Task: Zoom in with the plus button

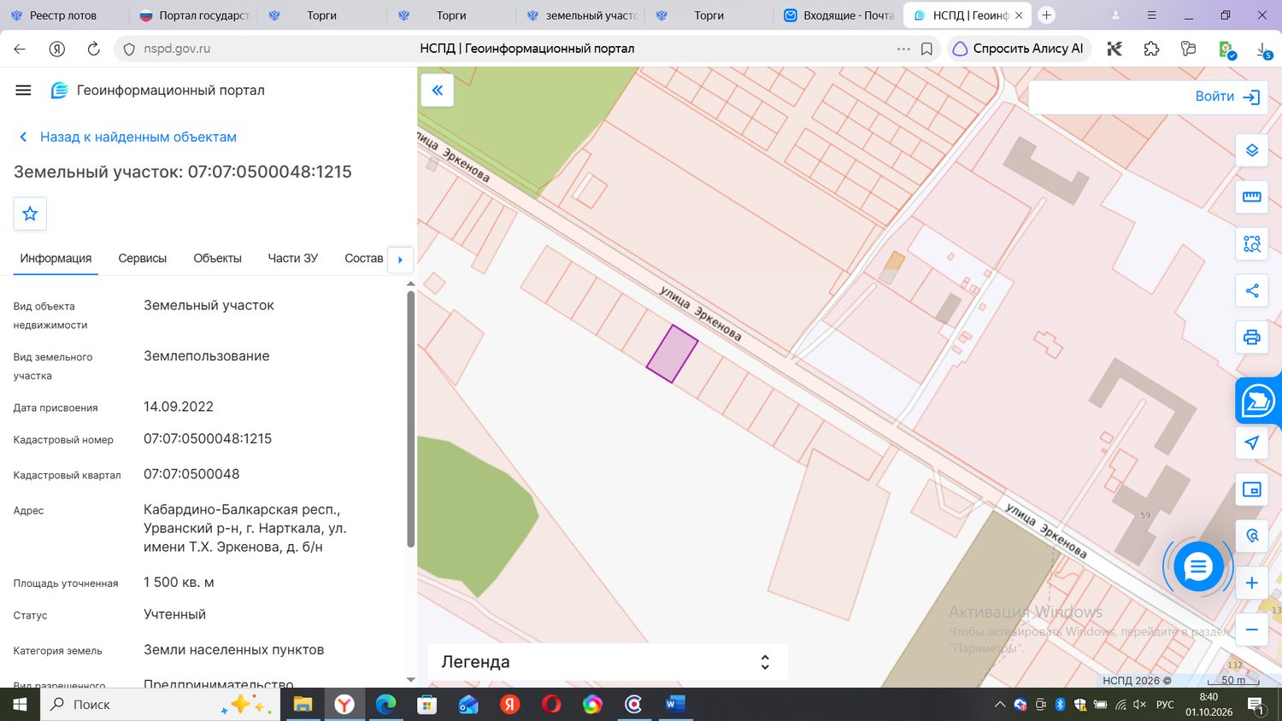Action: point(1251,583)
